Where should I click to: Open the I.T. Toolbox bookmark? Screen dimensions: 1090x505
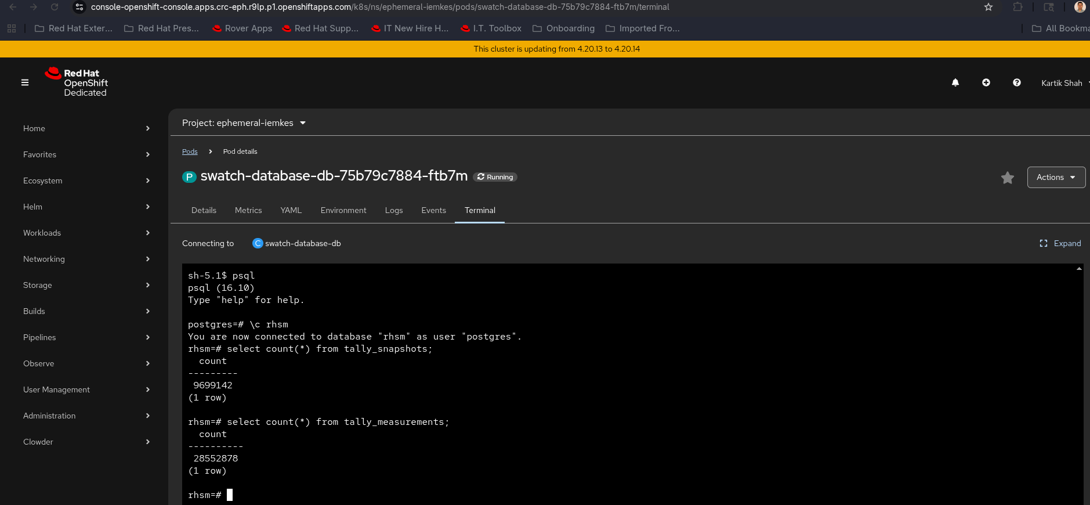pyautogui.click(x=491, y=28)
